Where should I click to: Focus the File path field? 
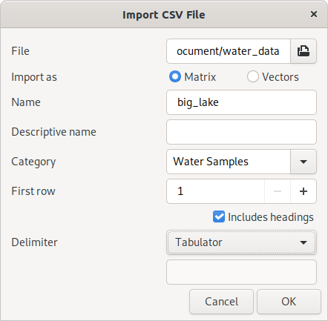pos(229,51)
